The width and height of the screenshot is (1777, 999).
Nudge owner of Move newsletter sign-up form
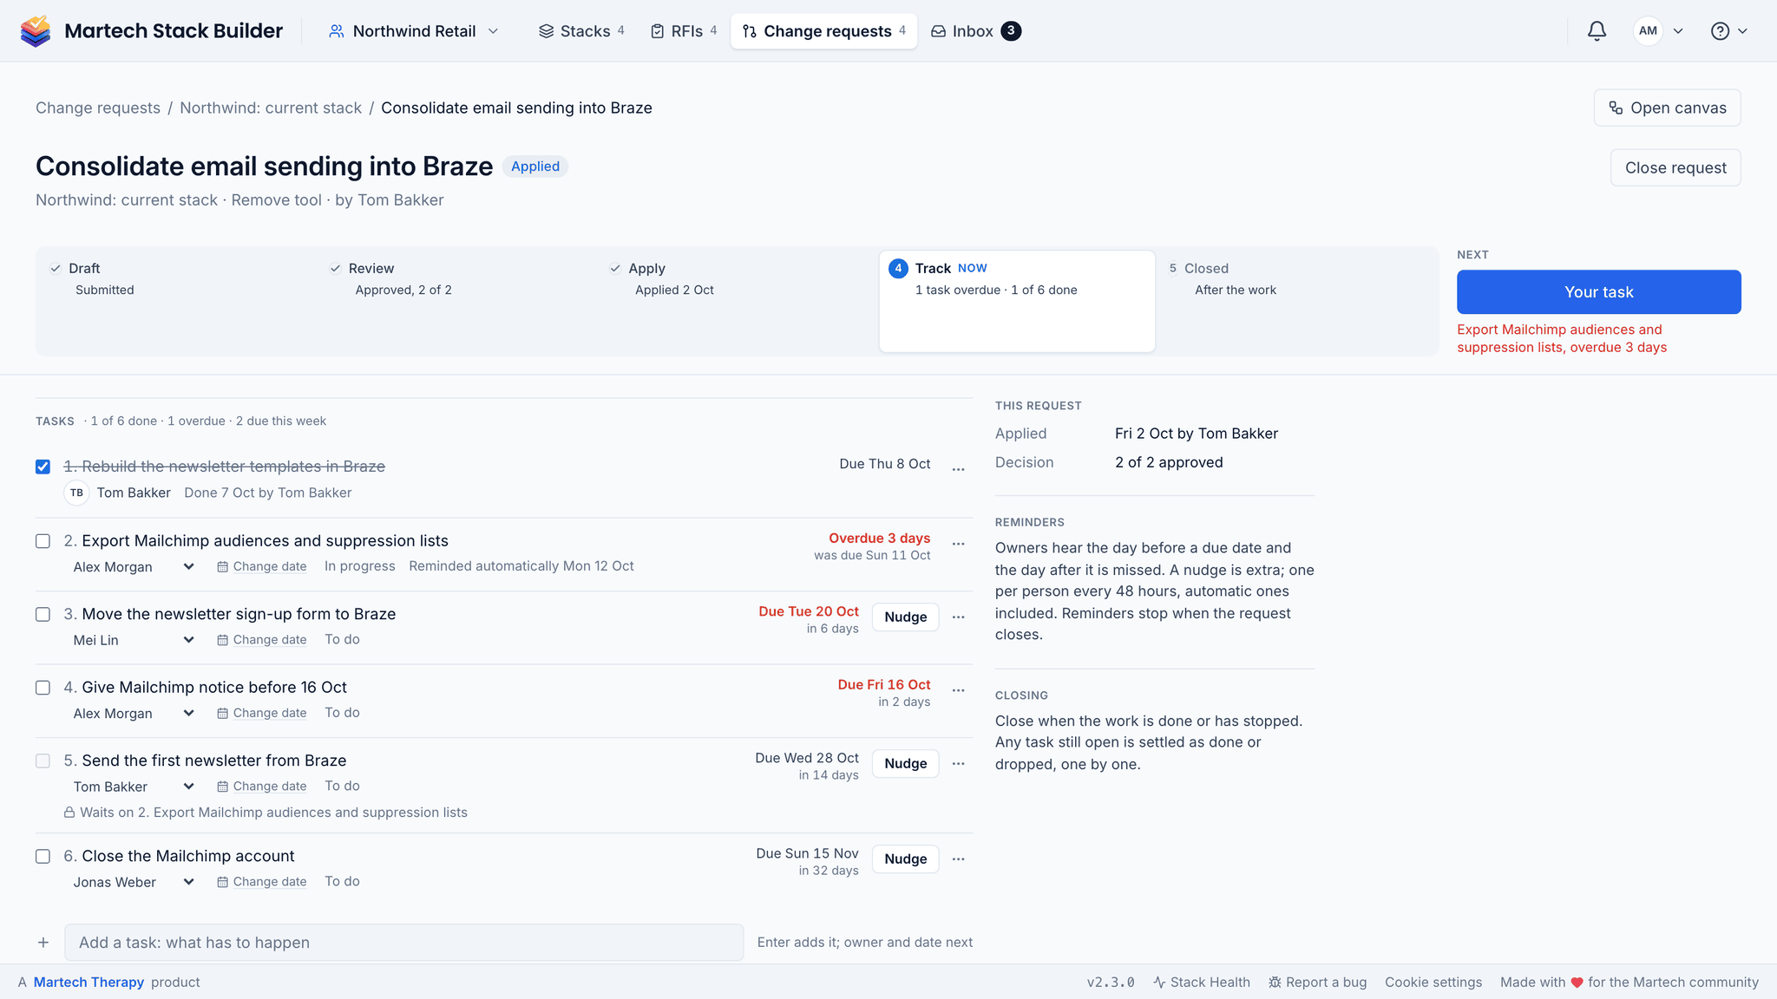pos(905,617)
